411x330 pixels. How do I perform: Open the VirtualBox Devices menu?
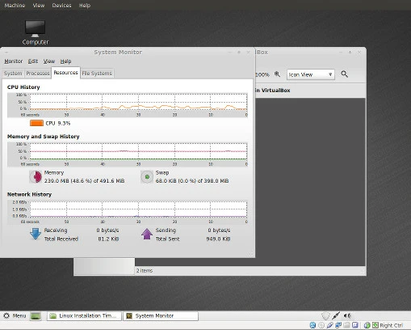point(61,6)
